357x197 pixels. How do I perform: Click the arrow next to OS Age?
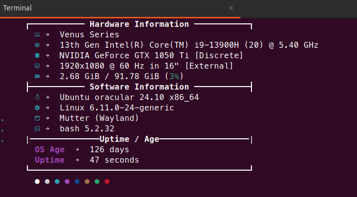(x=77, y=149)
